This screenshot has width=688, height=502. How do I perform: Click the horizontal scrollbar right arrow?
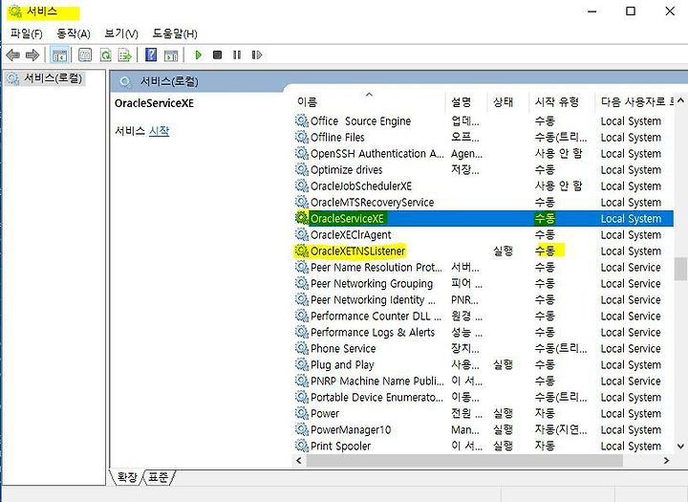(667, 460)
